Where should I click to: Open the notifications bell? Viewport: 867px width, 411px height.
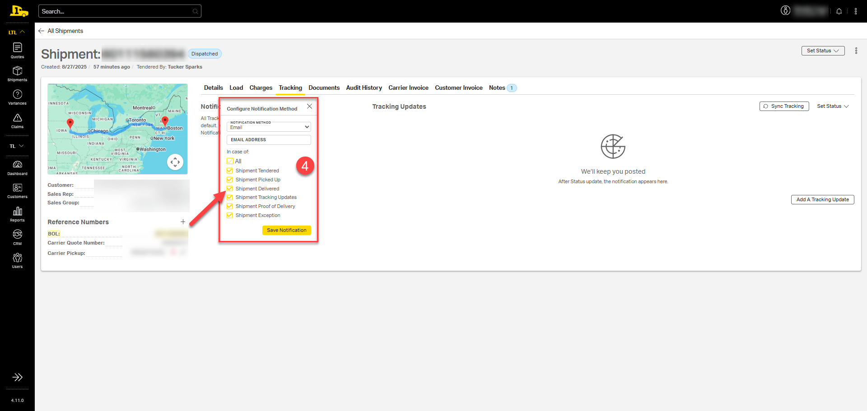point(839,11)
